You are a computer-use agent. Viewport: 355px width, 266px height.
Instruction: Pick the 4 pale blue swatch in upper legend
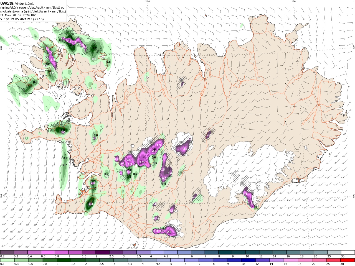pyautogui.click(x=157, y=252)
